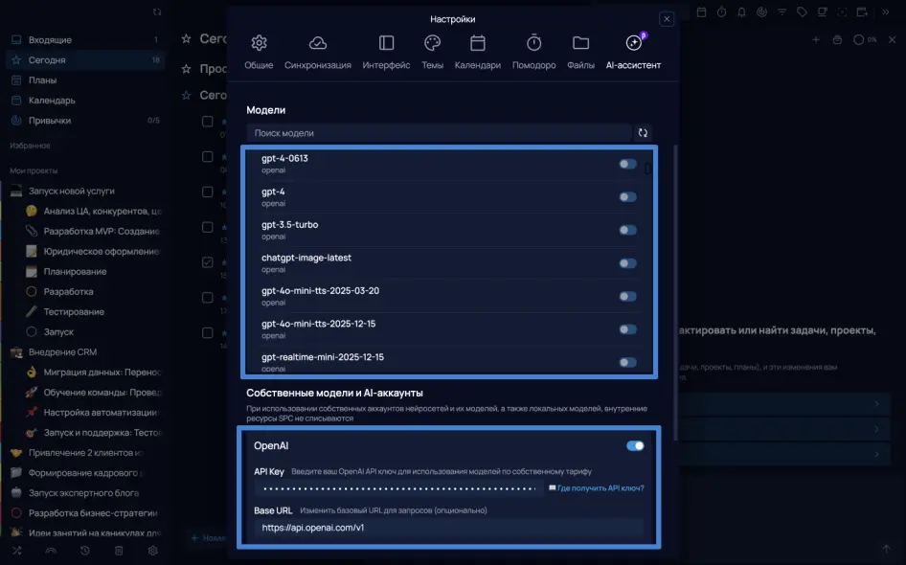Enable the gpt-3.5-turbo model toggle

point(627,230)
